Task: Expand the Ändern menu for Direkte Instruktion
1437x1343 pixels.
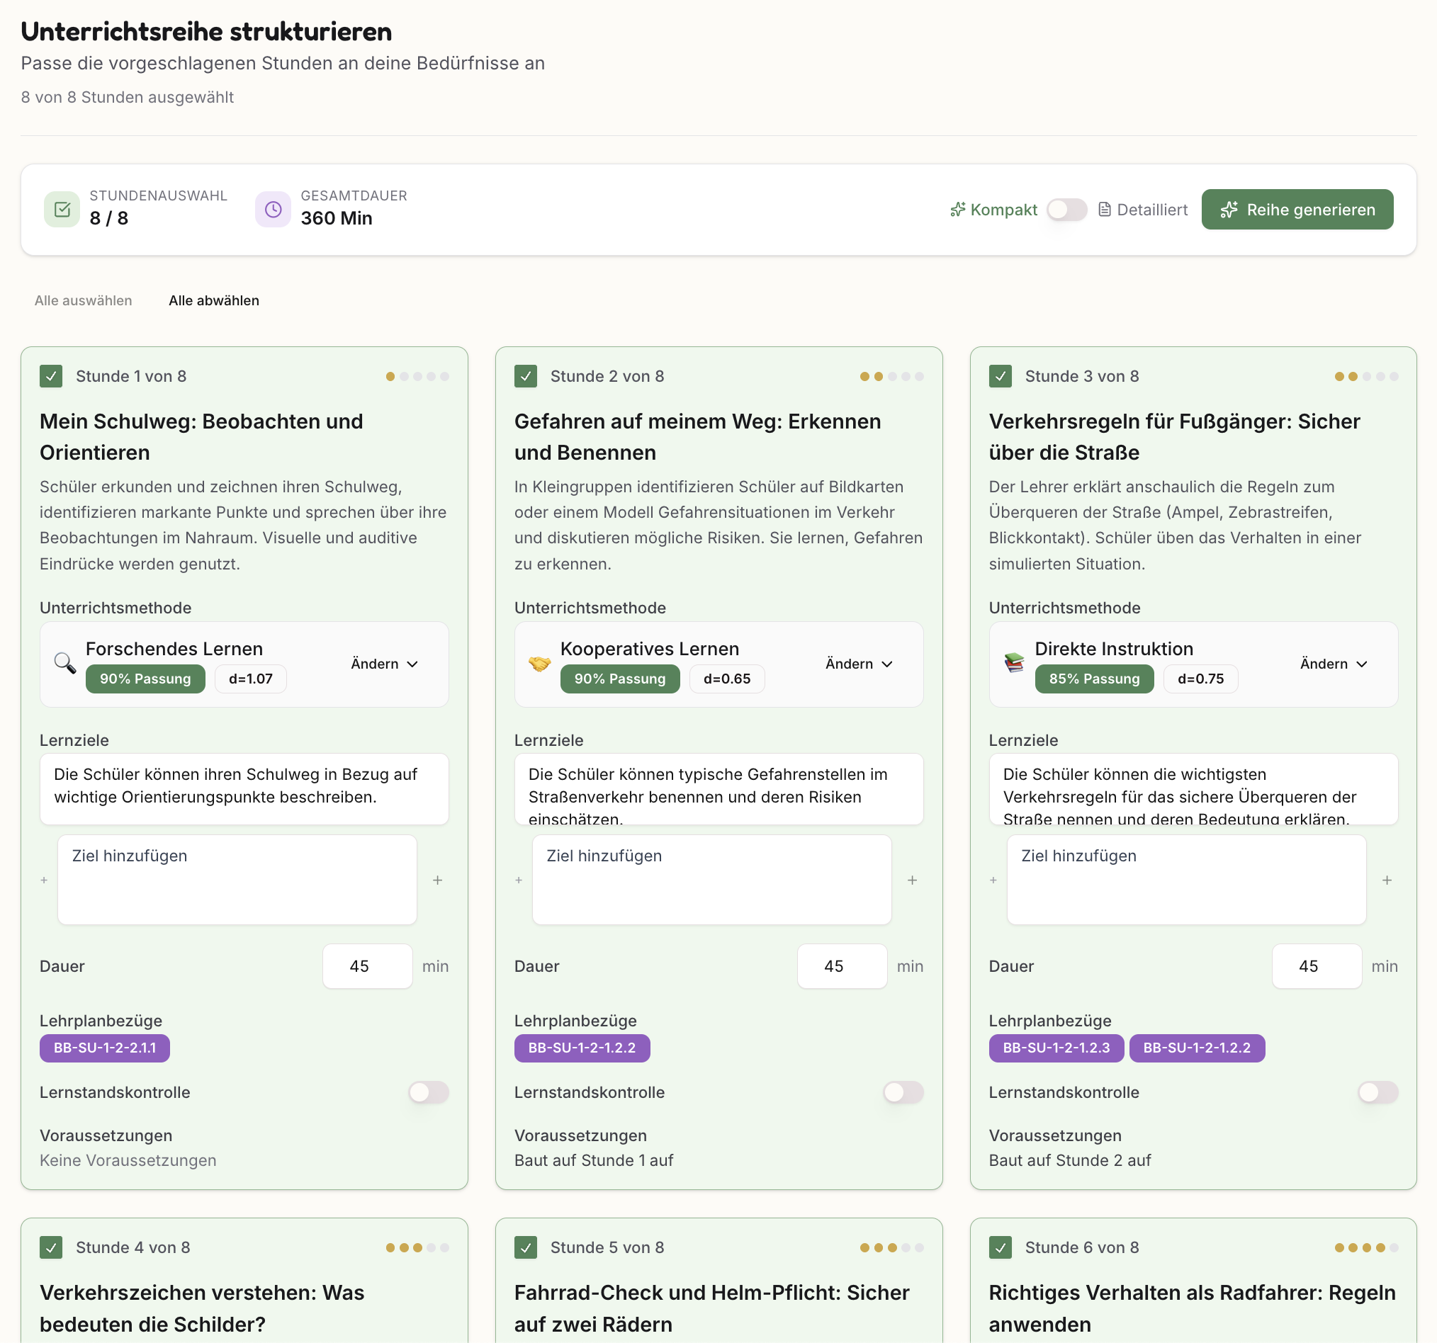Action: 1333,664
